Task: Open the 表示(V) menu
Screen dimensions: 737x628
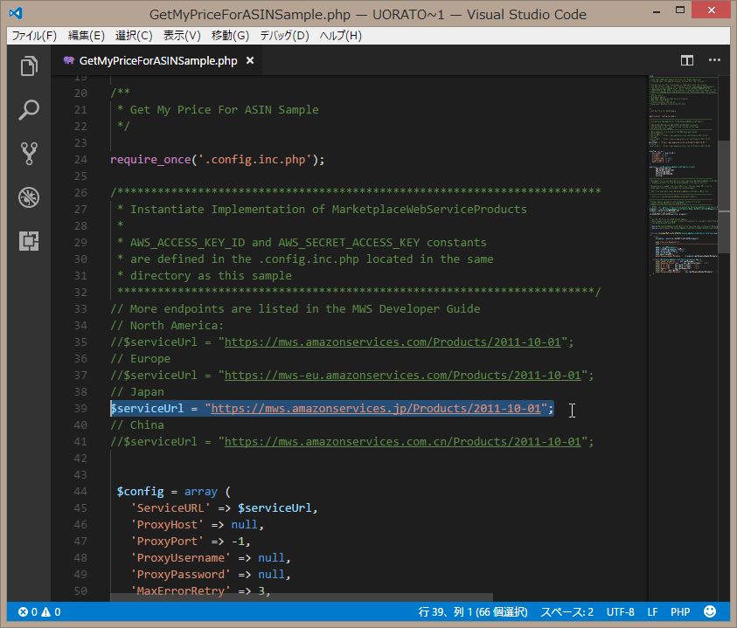Action: (182, 36)
